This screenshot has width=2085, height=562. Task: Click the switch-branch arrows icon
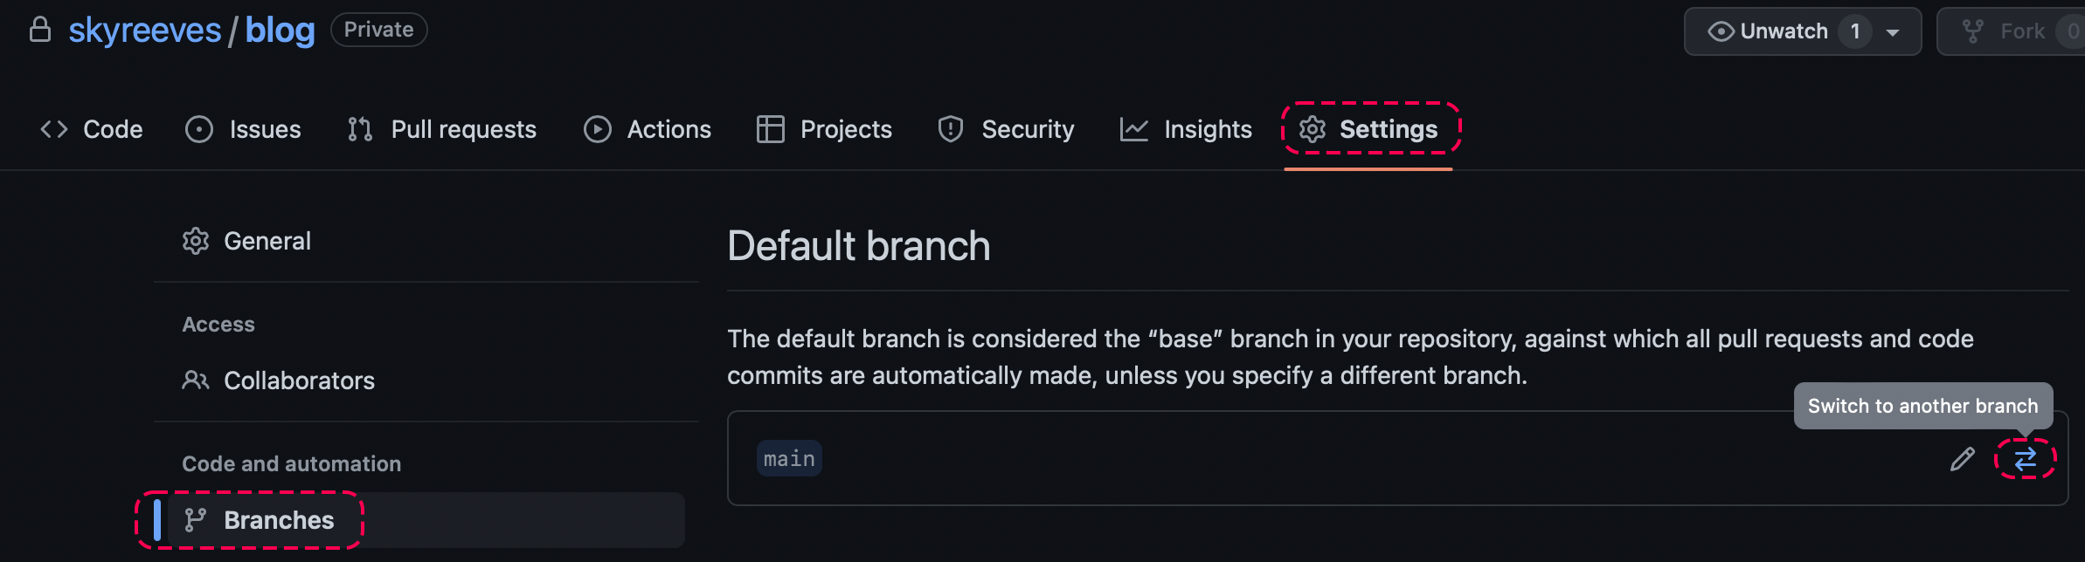2026,459
